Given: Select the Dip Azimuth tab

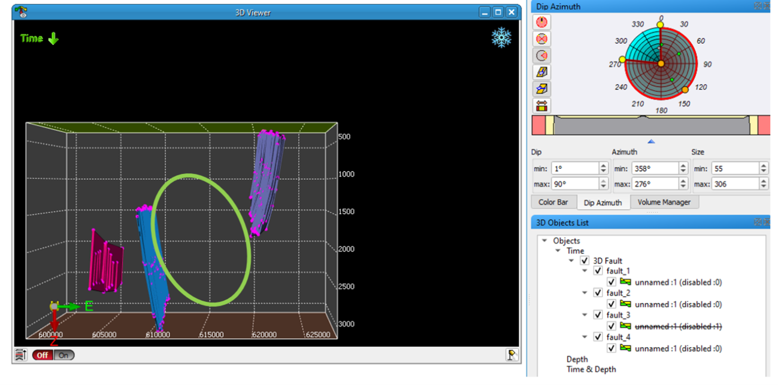Looking at the screenshot, I should 603,203.
